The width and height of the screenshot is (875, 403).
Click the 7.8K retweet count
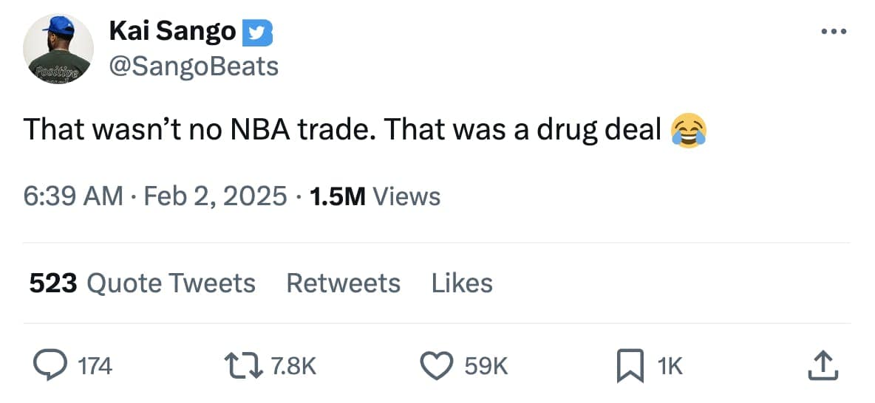point(293,366)
